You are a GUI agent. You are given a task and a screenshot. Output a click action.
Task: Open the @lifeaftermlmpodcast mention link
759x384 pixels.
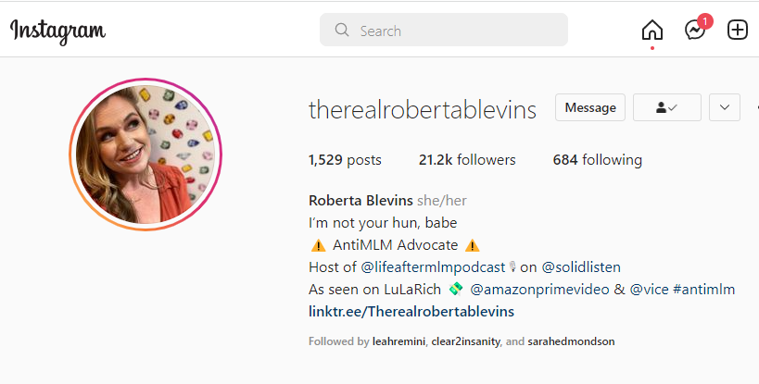[433, 267]
